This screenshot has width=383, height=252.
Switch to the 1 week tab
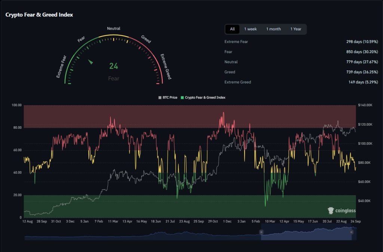250,29
